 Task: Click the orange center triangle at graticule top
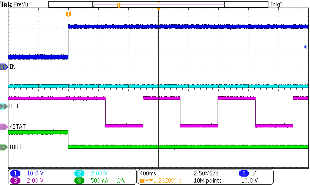158,9
